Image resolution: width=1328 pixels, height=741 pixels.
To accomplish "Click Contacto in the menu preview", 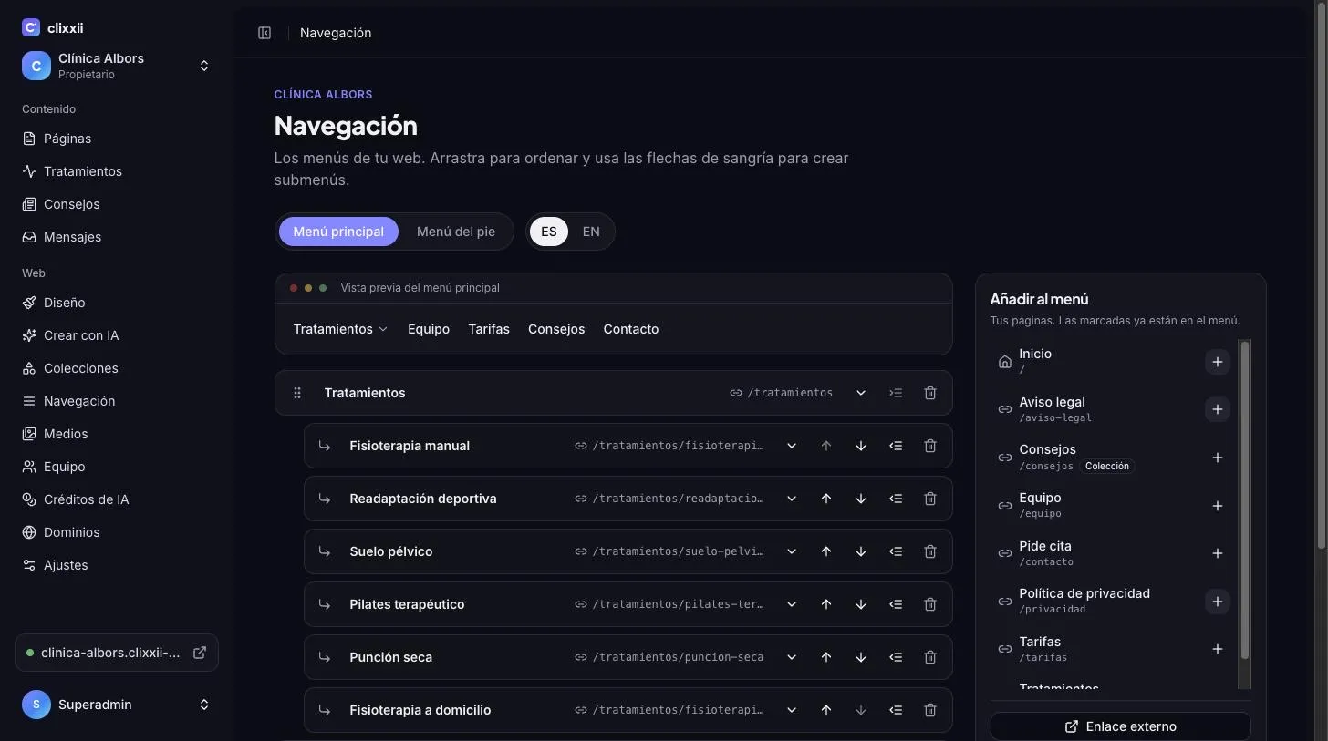I will click(631, 329).
